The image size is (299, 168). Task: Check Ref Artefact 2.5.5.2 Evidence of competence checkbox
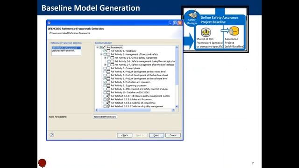[x=105, y=103]
